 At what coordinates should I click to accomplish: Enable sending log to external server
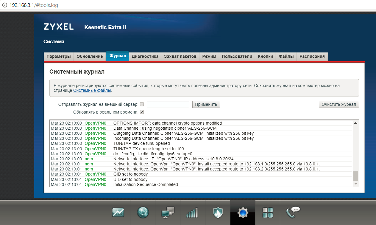coord(142,104)
